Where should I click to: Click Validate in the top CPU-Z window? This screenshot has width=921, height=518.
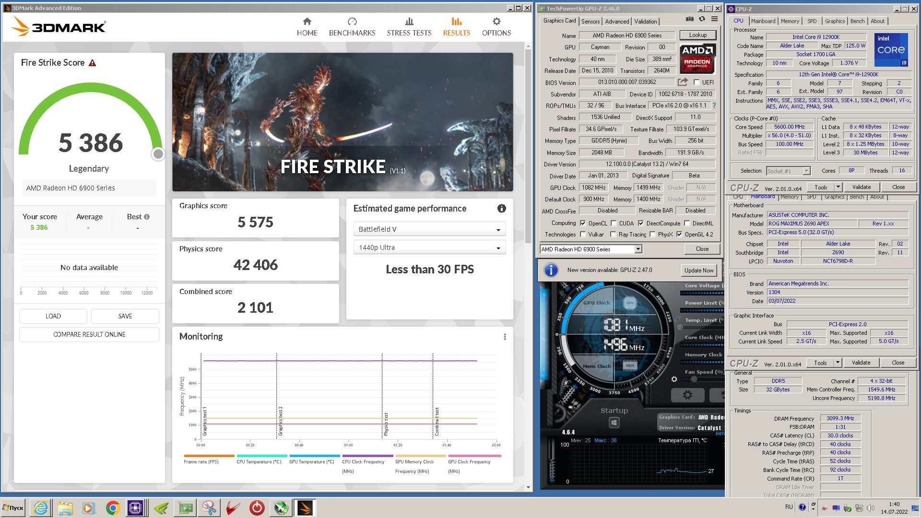pos(862,187)
